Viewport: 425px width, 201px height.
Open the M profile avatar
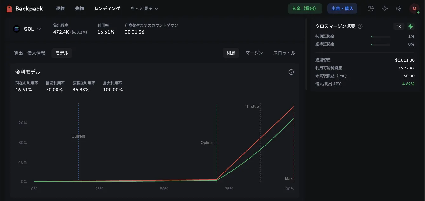click(414, 9)
